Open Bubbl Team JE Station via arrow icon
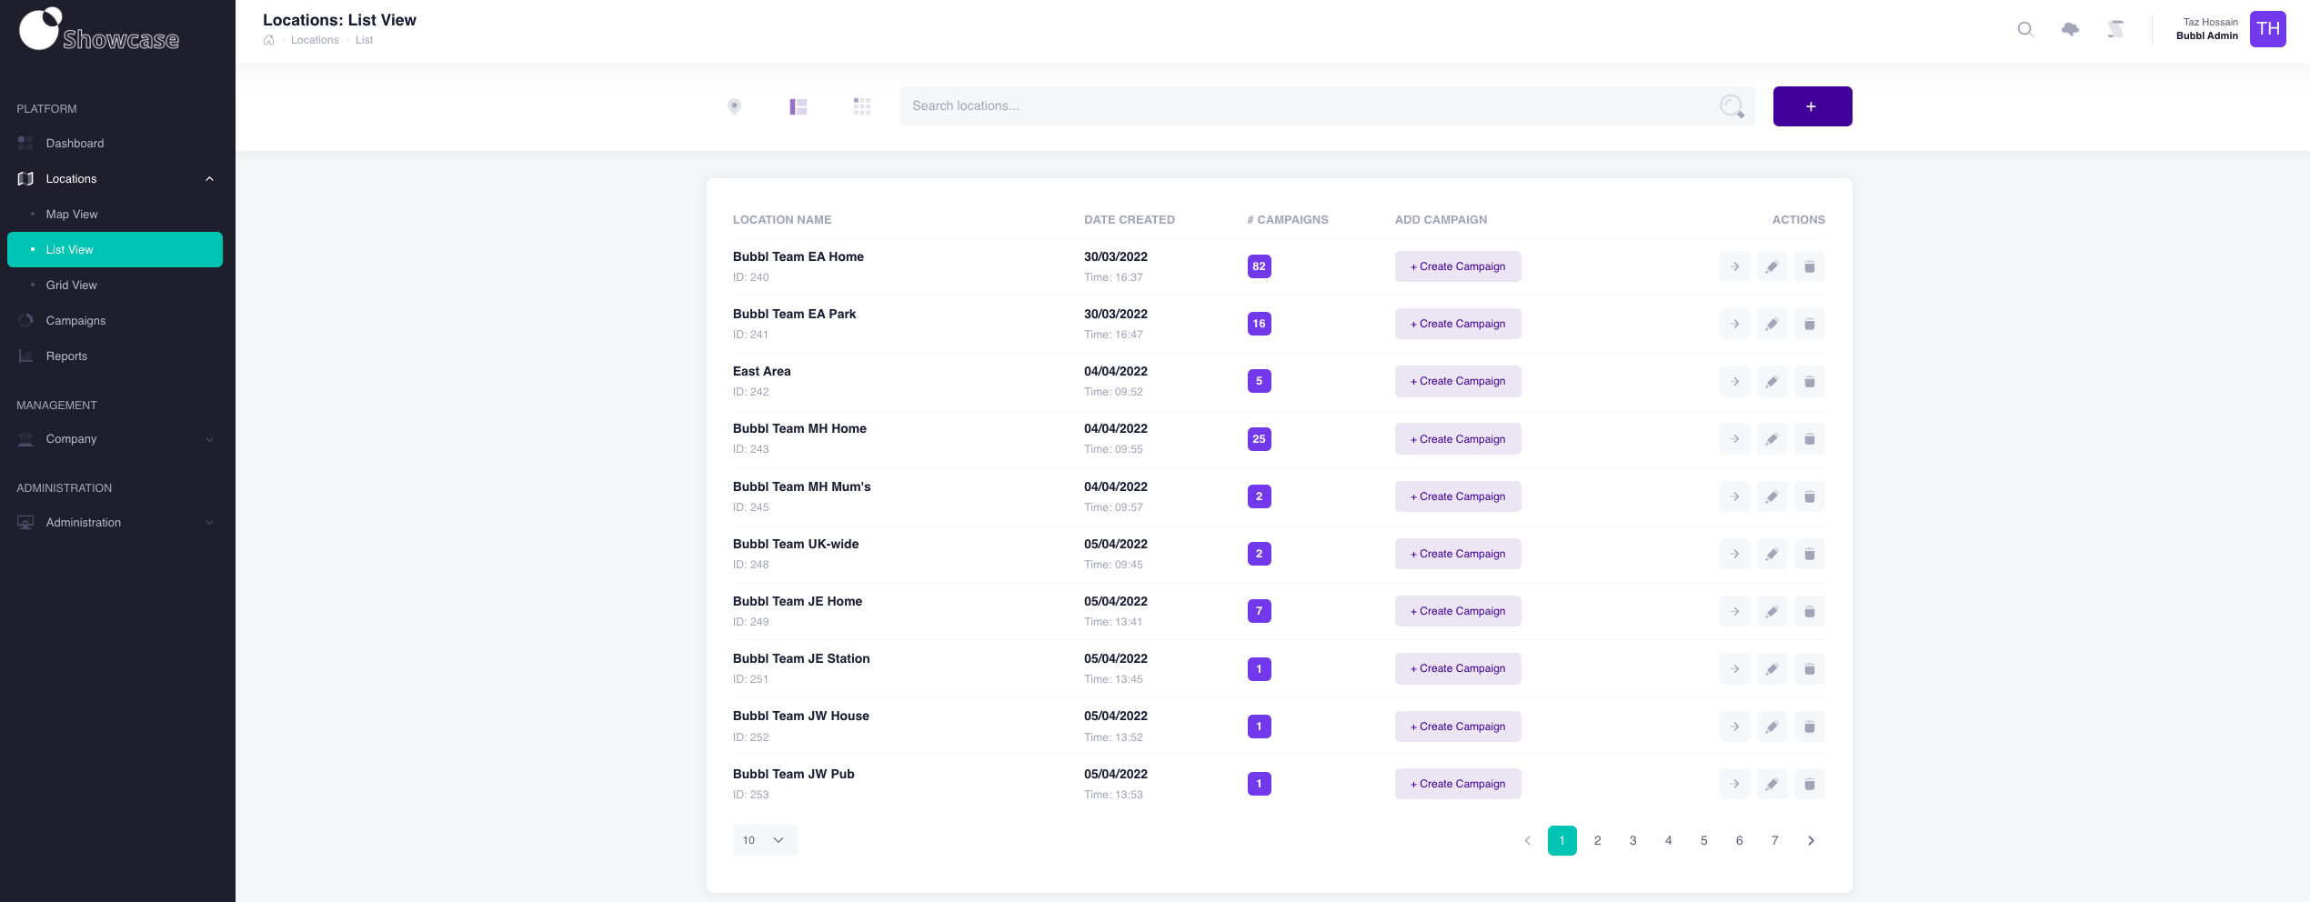Screen dimensions: 2310x902 click(1735, 668)
